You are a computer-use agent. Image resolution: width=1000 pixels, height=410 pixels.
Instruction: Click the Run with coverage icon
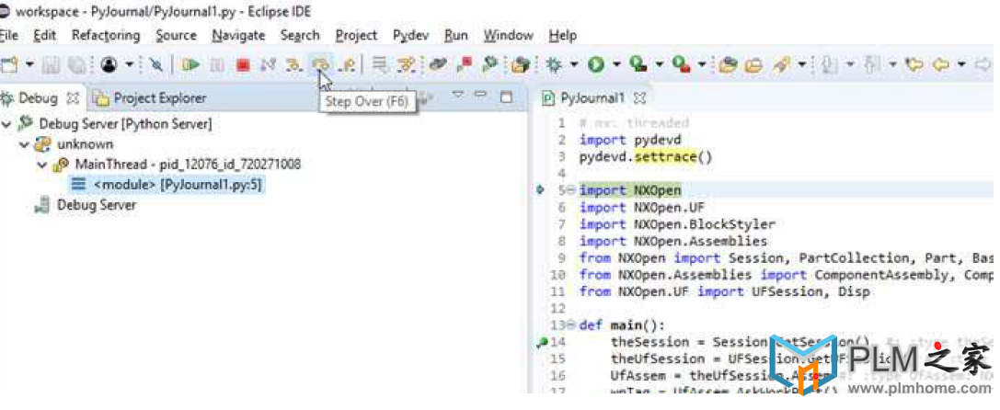[x=638, y=63]
